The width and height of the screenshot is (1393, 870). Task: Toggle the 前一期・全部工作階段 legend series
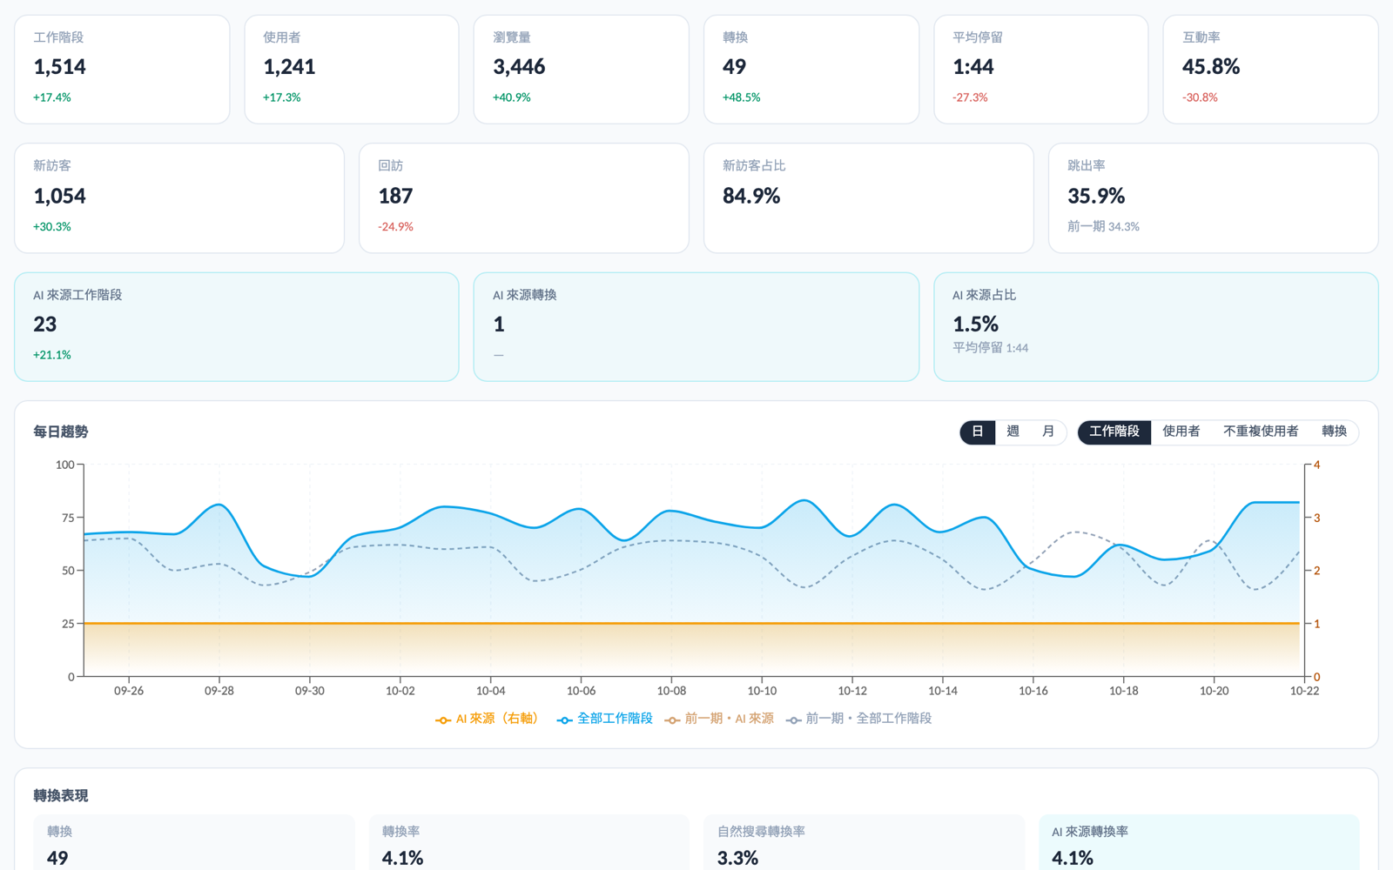858,719
